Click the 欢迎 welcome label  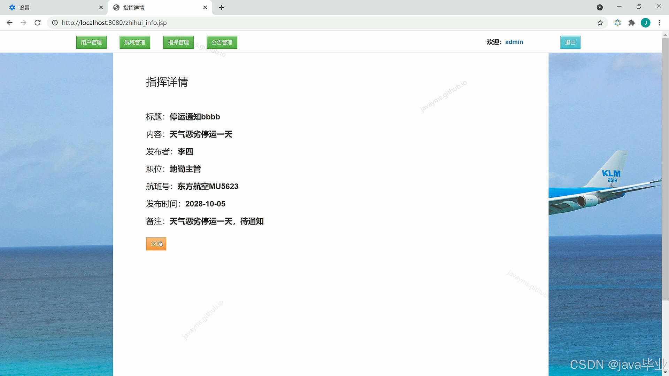click(494, 42)
